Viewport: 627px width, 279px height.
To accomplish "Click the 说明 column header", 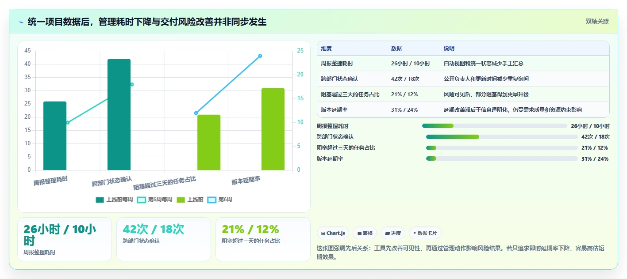I will coord(449,49).
